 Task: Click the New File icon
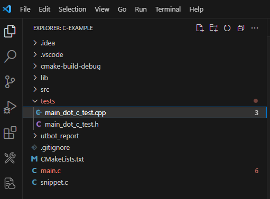click(x=200, y=28)
